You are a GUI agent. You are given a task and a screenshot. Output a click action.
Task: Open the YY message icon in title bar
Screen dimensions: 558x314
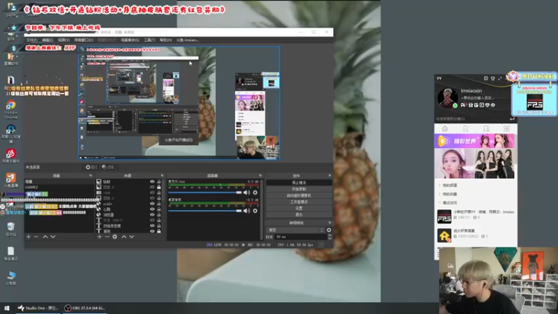coord(485,78)
